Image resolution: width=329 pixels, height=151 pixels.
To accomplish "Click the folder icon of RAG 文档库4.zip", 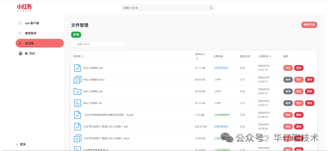I will point(77,91).
